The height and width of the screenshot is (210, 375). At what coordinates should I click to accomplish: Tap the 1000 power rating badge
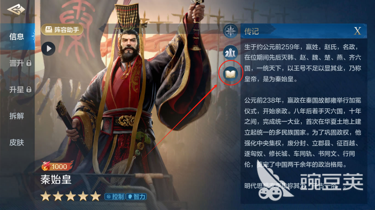(57, 166)
